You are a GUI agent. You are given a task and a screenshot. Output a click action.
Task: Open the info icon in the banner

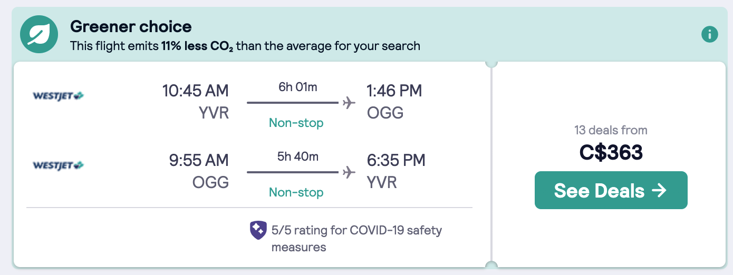coord(709,35)
